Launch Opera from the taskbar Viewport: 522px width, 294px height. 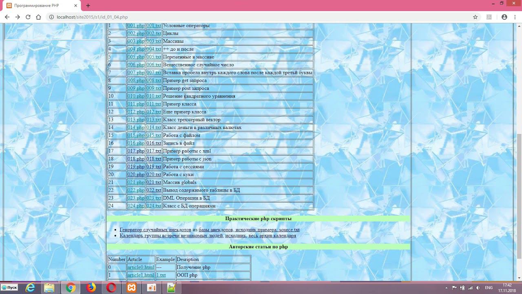point(111,288)
